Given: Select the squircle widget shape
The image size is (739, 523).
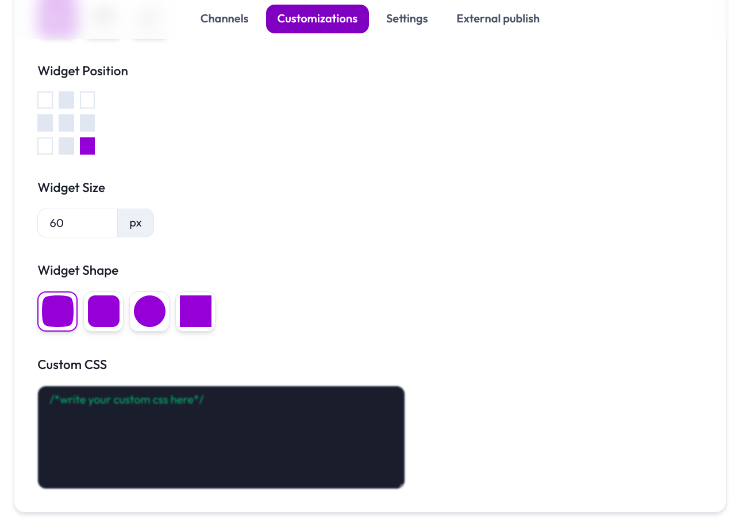Looking at the screenshot, I should coord(57,312).
